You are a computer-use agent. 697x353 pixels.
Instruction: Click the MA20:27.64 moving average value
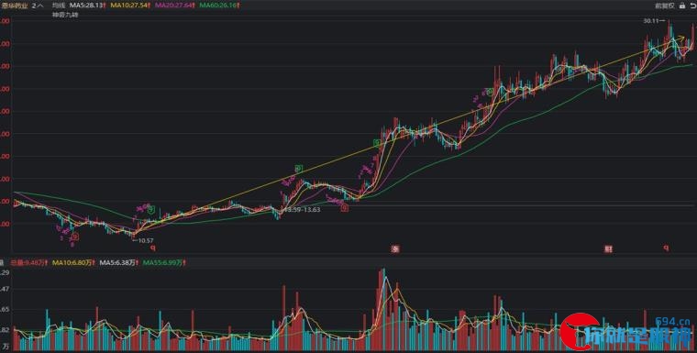click(x=174, y=6)
